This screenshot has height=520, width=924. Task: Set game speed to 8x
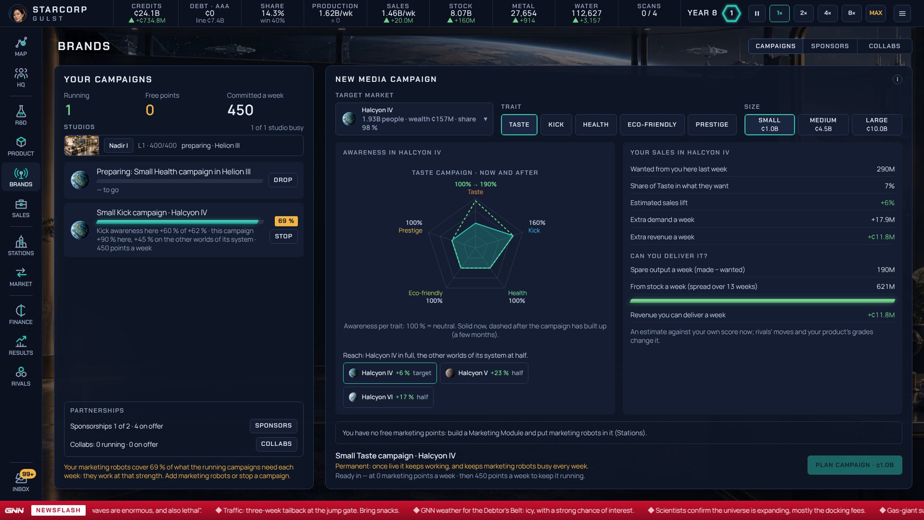pos(851,13)
